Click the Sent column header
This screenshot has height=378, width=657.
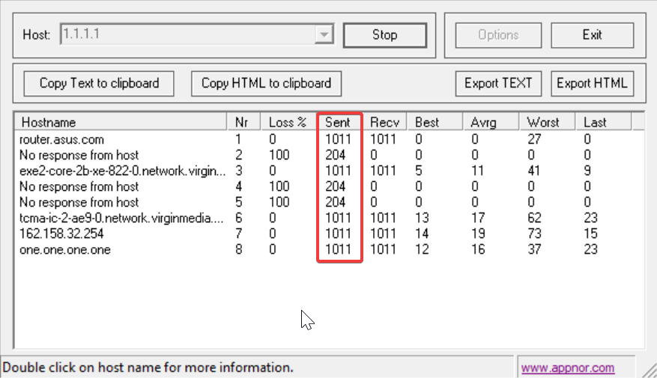339,122
